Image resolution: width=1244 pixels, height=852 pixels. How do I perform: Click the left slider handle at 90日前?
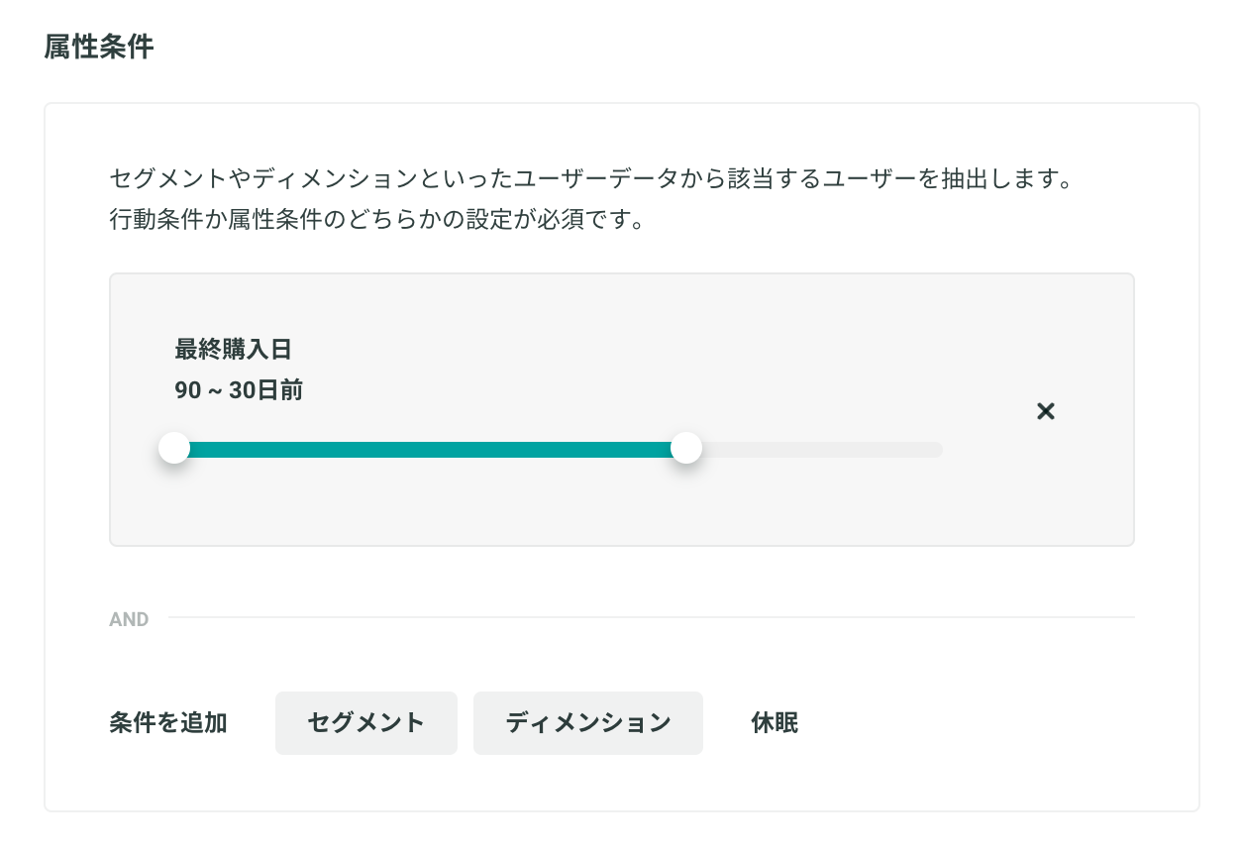coord(174,448)
